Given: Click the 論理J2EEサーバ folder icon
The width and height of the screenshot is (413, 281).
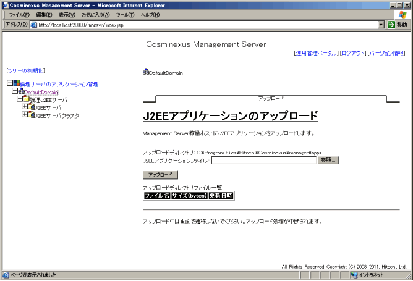Looking at the screenshot, I should pos(27,99).
